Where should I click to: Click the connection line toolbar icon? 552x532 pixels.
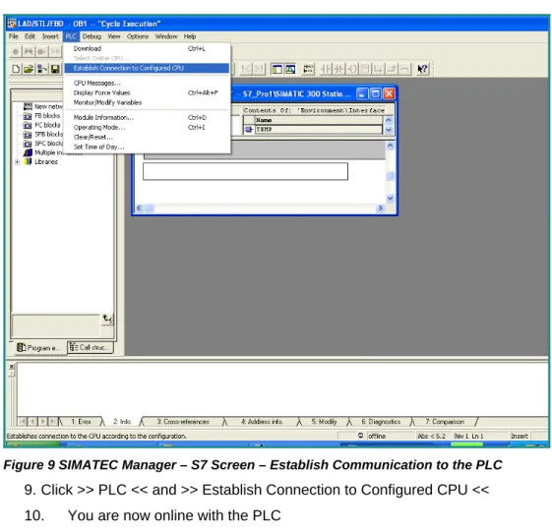pos(404,69)
